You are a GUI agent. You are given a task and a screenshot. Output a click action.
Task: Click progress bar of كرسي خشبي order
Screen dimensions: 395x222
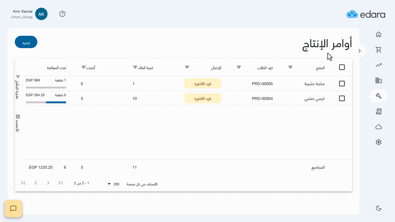(x=46, y=102)
